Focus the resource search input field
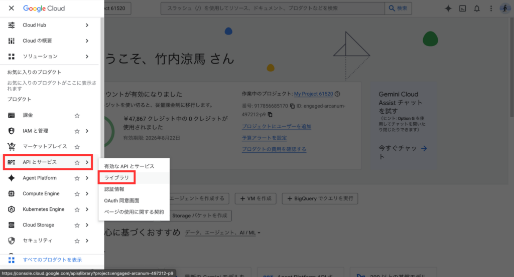Screen dimensions: 514x277 click(x=273, y=8)
